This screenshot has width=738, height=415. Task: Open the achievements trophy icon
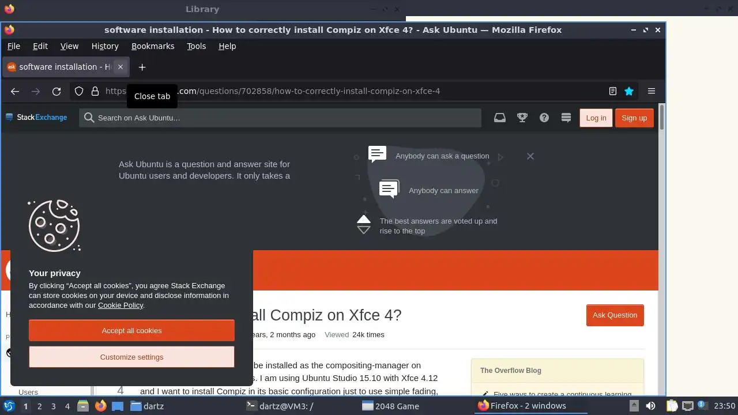(x=522, y=118)
